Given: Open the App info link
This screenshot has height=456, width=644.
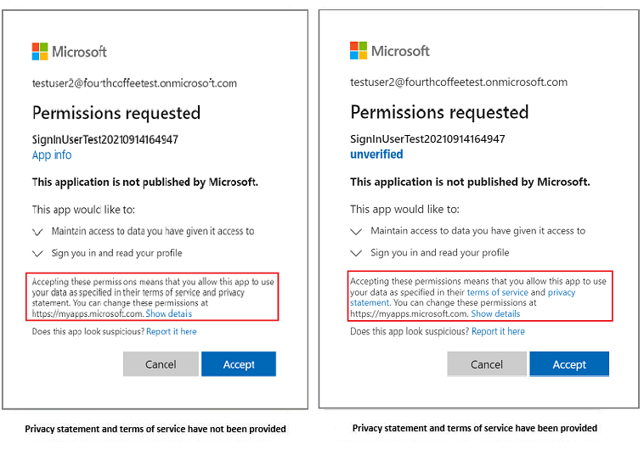Looking at the screenshot, I should tap(52, 155).
